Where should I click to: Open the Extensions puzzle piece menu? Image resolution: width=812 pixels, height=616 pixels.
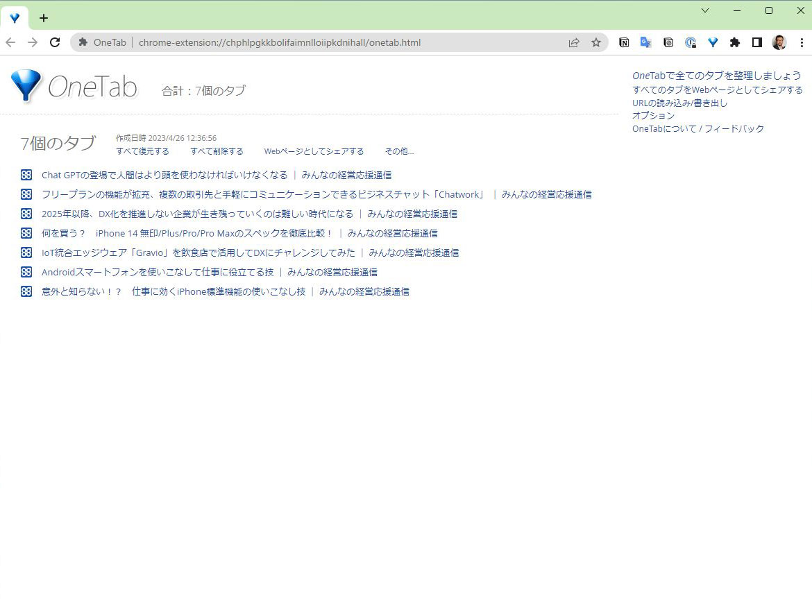[x=735, y=42]
